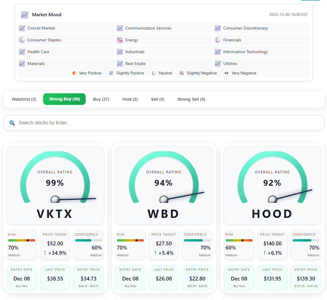Click the Consumer Staples neutral orb icon
This screenshot has height=300, width=327.
(22, 40)
